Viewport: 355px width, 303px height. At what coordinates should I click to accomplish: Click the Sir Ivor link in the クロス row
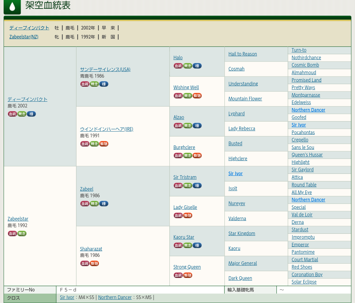click(x=67, y=297)
